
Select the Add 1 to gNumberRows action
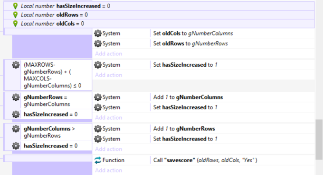click(x=184, y=129)
